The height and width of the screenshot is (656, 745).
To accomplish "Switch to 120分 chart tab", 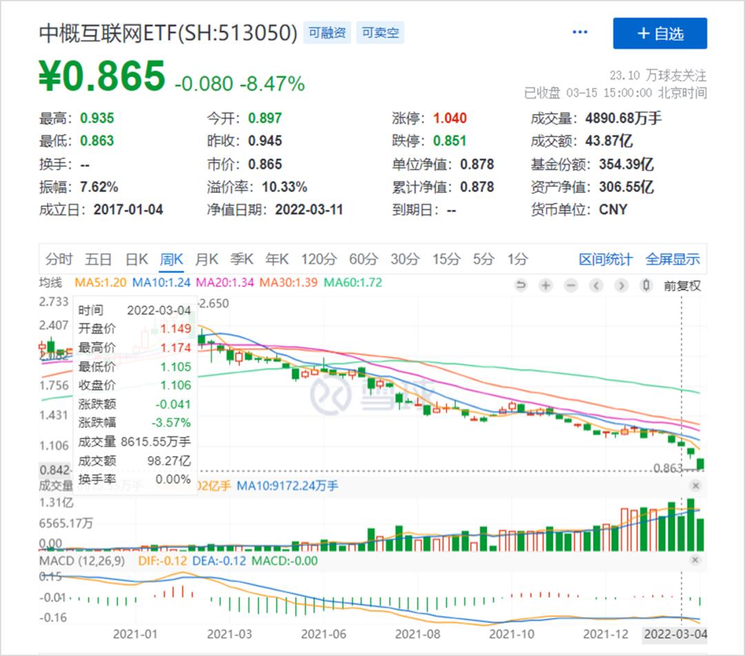I will pos(319,259).
